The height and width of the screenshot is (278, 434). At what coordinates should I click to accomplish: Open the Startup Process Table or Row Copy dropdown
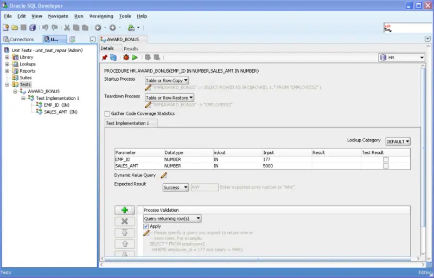167,81
